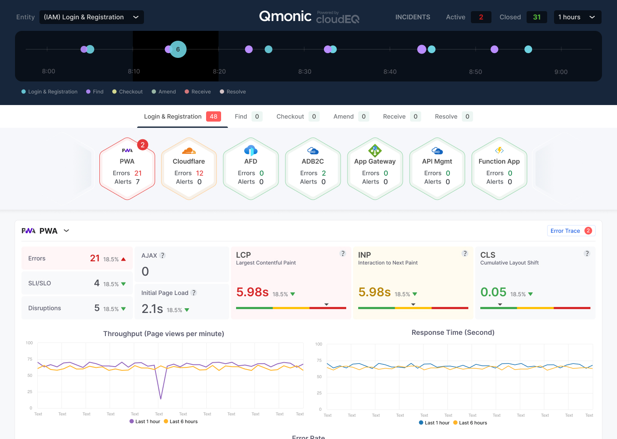Click the timeline marker labeled 6
The height and width of the screenshot is (439, 617).
point(178,49)
